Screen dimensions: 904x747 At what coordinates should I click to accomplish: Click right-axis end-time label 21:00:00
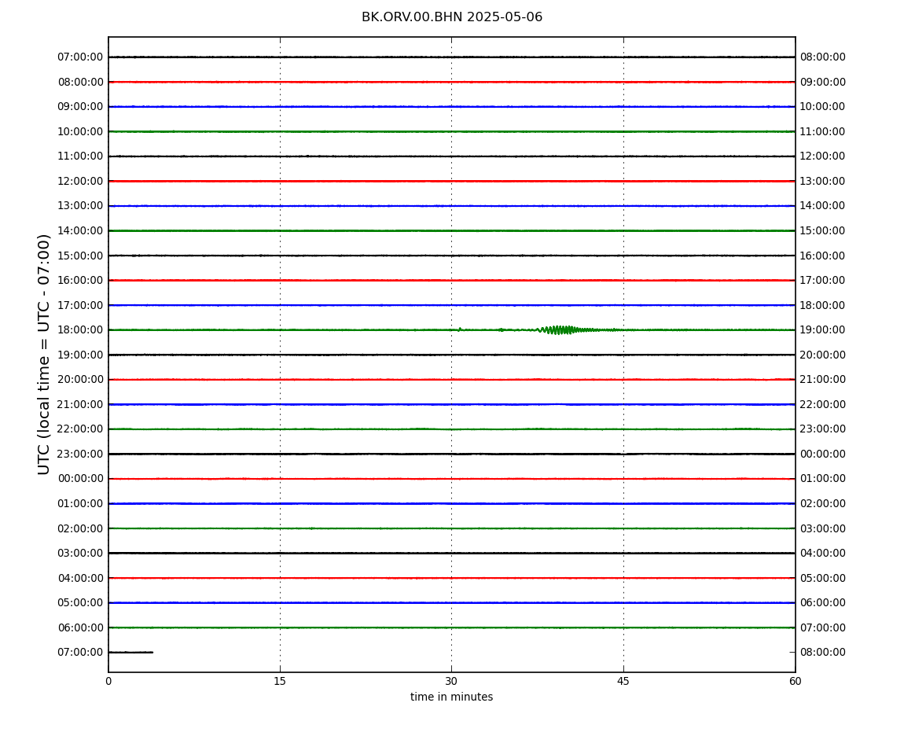coord(823,380)
